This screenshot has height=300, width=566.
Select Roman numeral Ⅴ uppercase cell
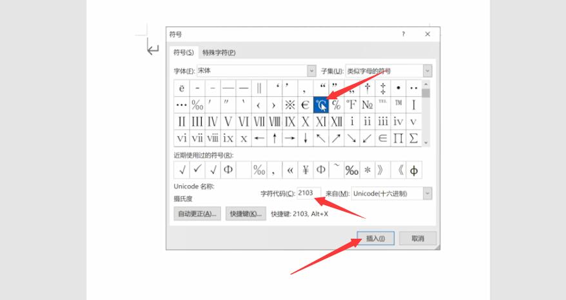point(228,121)
